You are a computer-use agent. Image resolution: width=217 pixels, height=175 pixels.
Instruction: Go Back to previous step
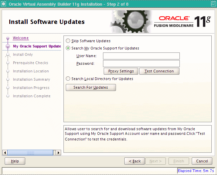135,161
